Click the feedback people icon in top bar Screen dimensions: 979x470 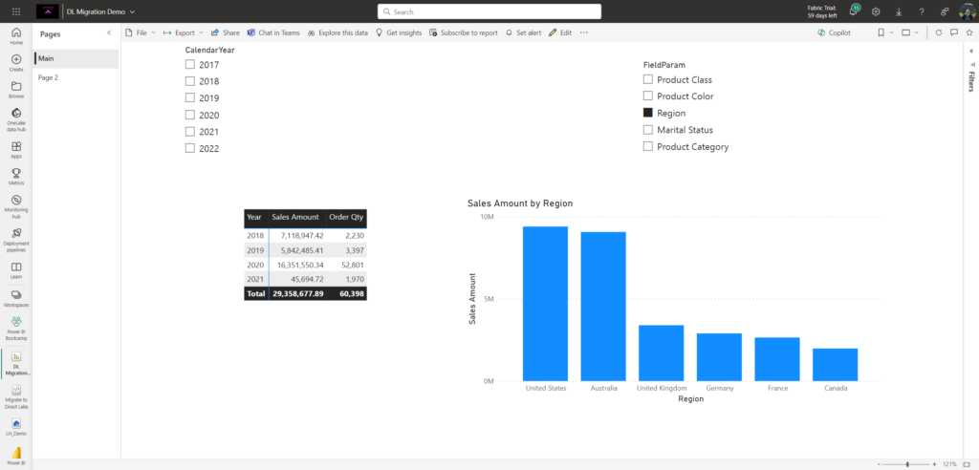[x=945, y=11]
